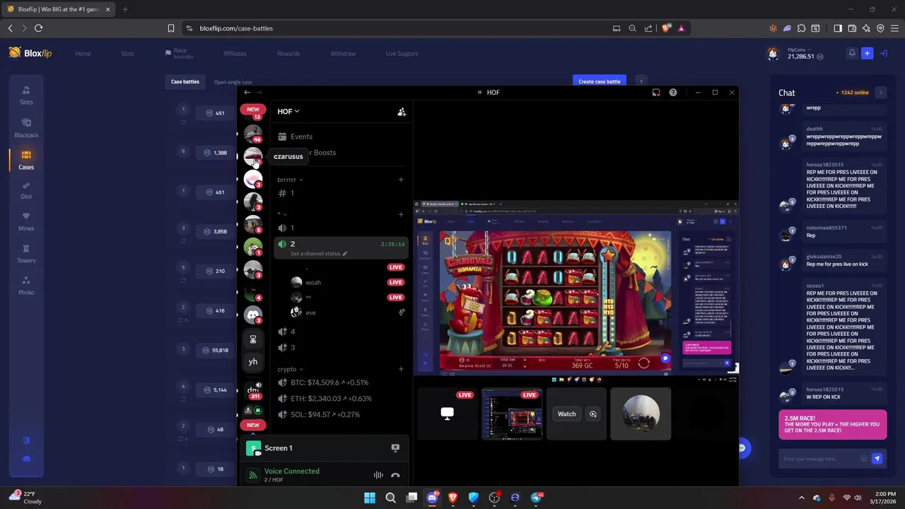Open Brave Wallet icon in toolbar
Viewport: 905px width, 509px height.
coord(852,28)
